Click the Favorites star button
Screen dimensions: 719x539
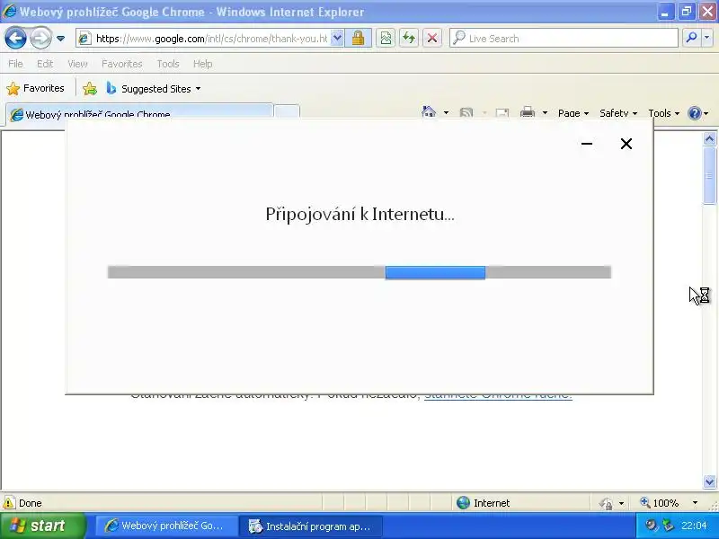tap(36, 88)
